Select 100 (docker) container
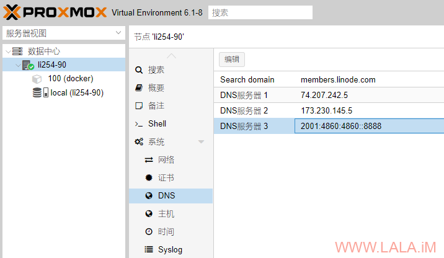444x258 pixels. [71, 78]
